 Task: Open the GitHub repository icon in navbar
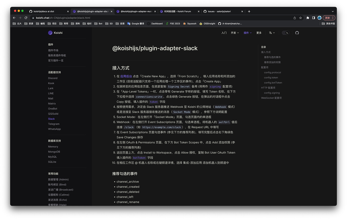point(297,33)
